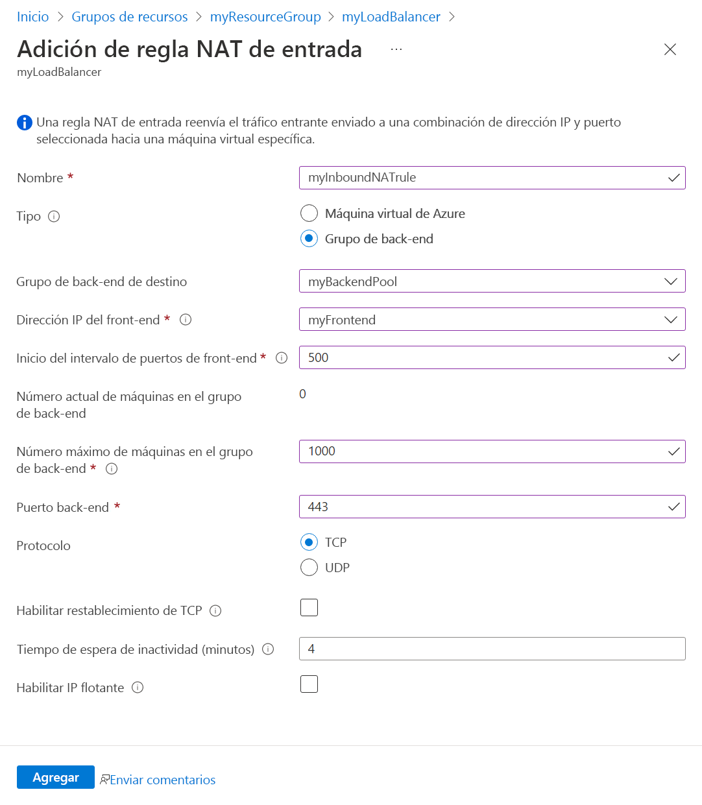Open the Grupo de back-end de destino dropdown
Image resolution: width=702 pixels, height=805 pixels.
coord(672,281)
